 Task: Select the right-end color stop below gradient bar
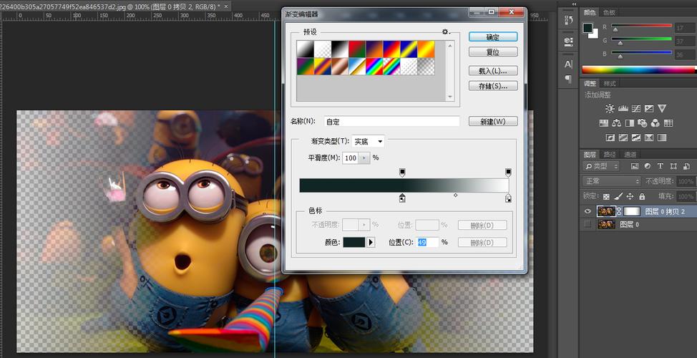tap(508, 198)
